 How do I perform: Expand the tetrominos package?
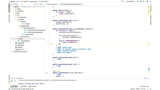tap(18, 37)
